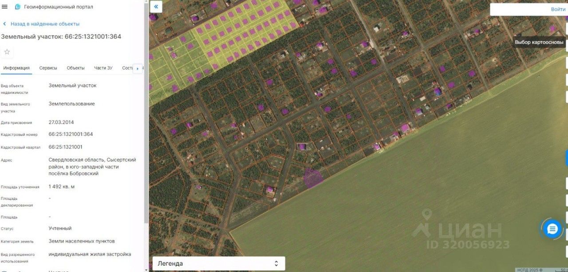The height and width of the screenshot is (272, 568).
Task: Add parcel to favorites with star icon
Action: pos(7,52)
